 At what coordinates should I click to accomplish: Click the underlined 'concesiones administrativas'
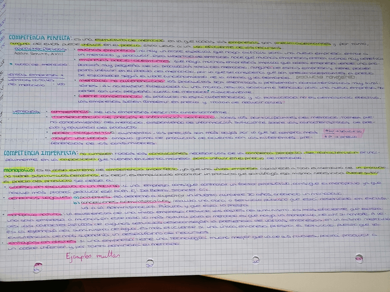tap(126, 202)
